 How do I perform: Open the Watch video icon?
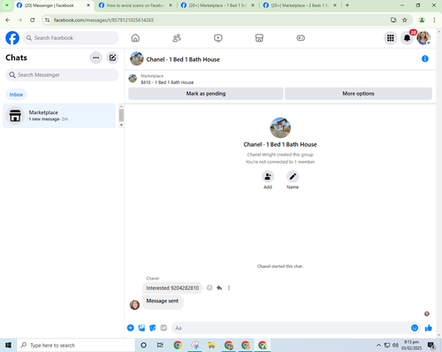(218, 38)
